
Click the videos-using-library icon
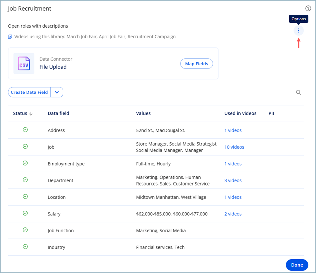10,37
